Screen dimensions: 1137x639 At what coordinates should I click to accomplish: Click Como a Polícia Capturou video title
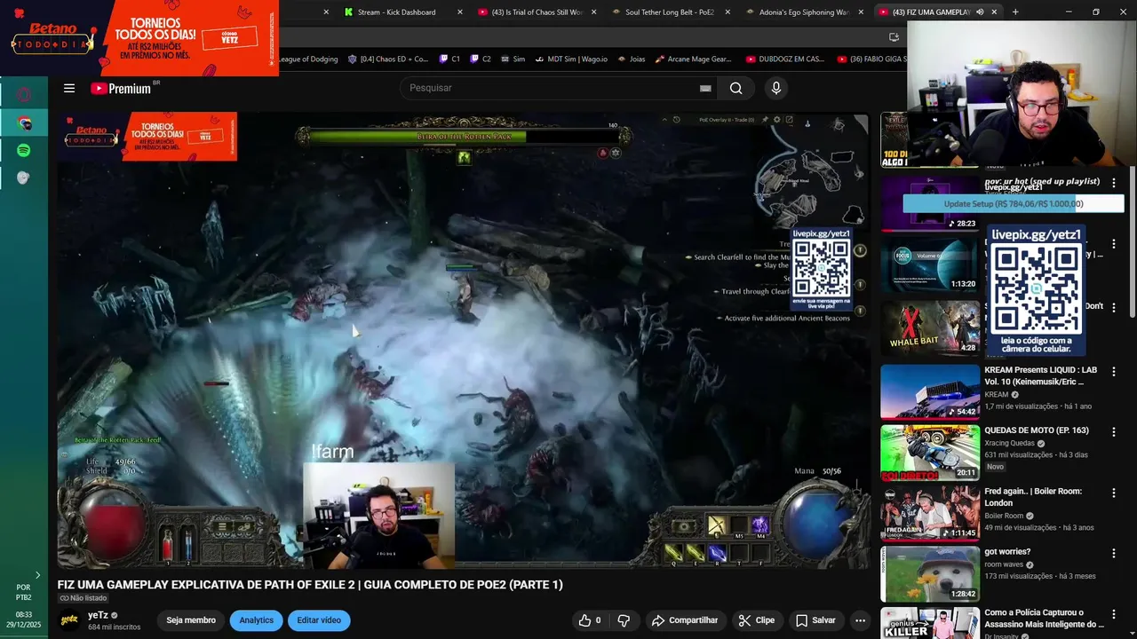1044,618
